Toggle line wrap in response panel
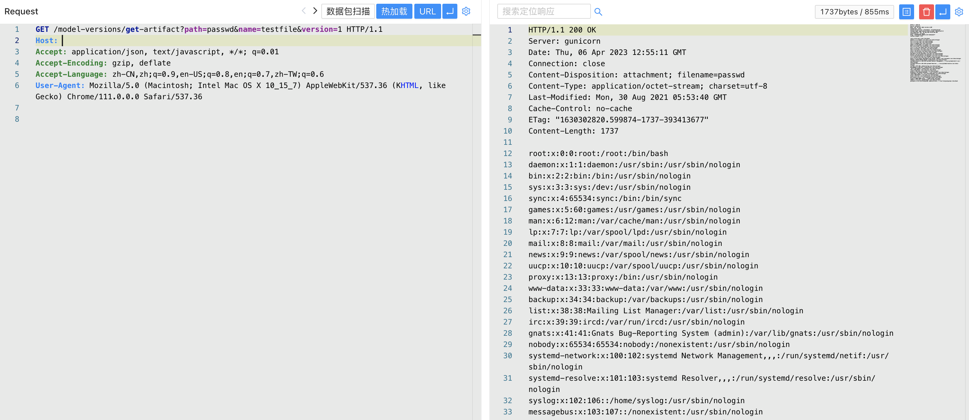Screen dimensions: 969x420 [x=943, y=12]
